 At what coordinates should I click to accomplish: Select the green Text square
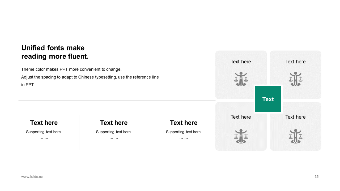(x=268, y=99)
